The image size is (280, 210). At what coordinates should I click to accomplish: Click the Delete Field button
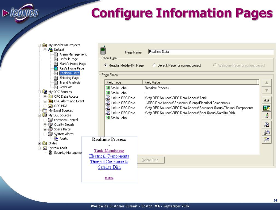pyautogui.click(x=151, y=160)
